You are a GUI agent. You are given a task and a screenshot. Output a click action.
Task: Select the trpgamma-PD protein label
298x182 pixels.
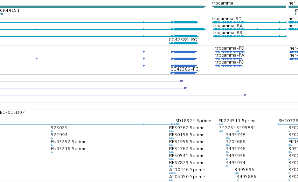pyautogui.click(x=230, y=48)
